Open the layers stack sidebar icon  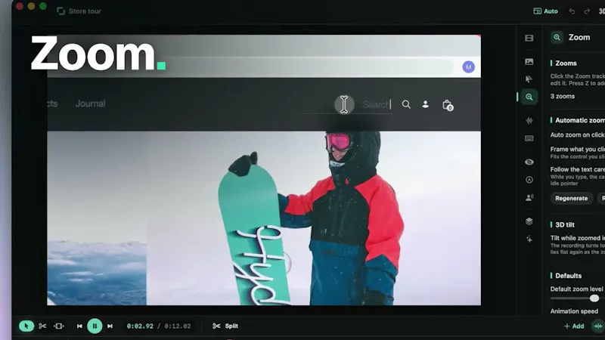(529, 221)
